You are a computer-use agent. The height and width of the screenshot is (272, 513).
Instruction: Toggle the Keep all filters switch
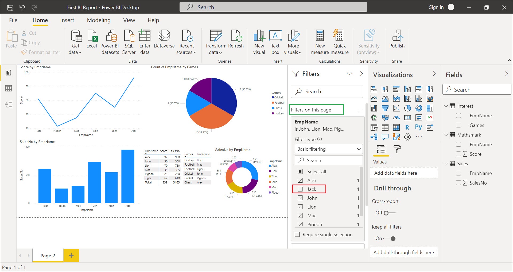point(390,238)
